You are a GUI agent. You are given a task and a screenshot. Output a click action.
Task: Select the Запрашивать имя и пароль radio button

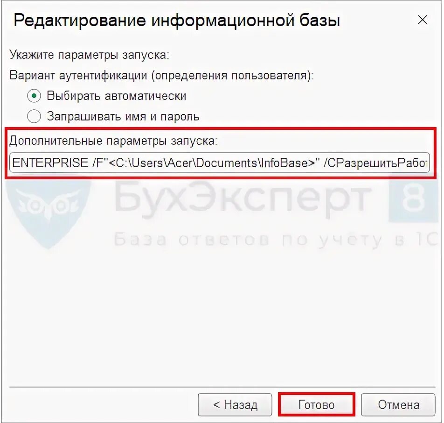[34, 116]
